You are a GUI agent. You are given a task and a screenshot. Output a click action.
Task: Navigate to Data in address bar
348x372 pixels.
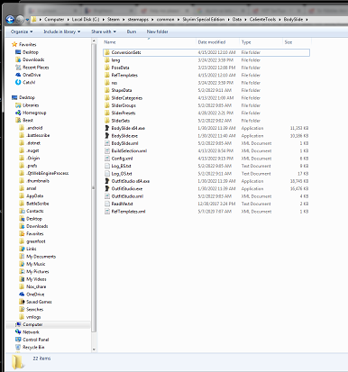pyautogui.click(x=237, y=20)
